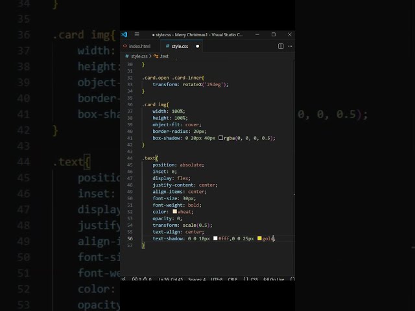
Task: Click the "opacity: 0;" line
Action: point(167,218)
